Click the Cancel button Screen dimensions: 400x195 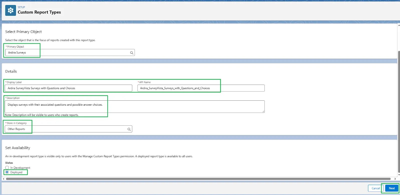[x=375, y=188]
